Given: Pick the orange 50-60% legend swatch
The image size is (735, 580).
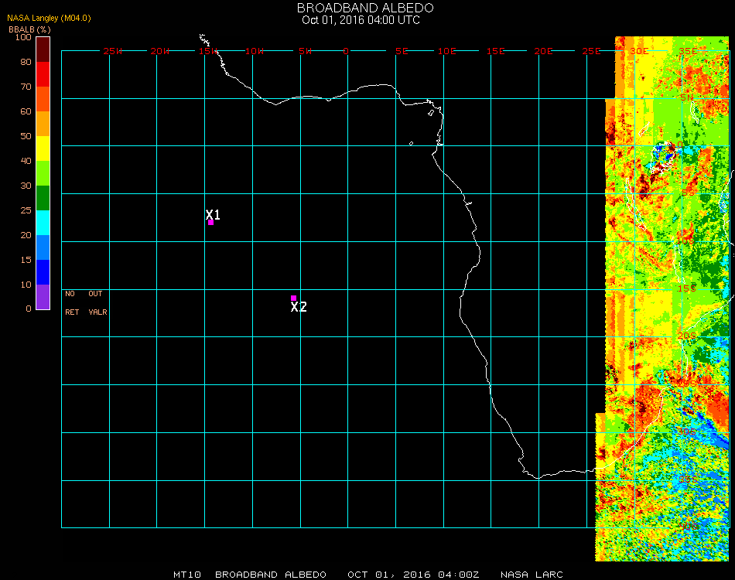Looking at the screenshot, I should [x=43, y=124].
